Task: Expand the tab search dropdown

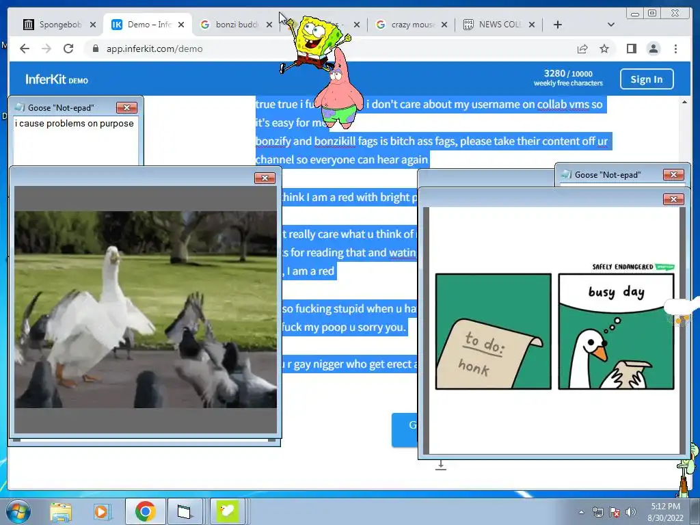Action: (x=611, y=25)
